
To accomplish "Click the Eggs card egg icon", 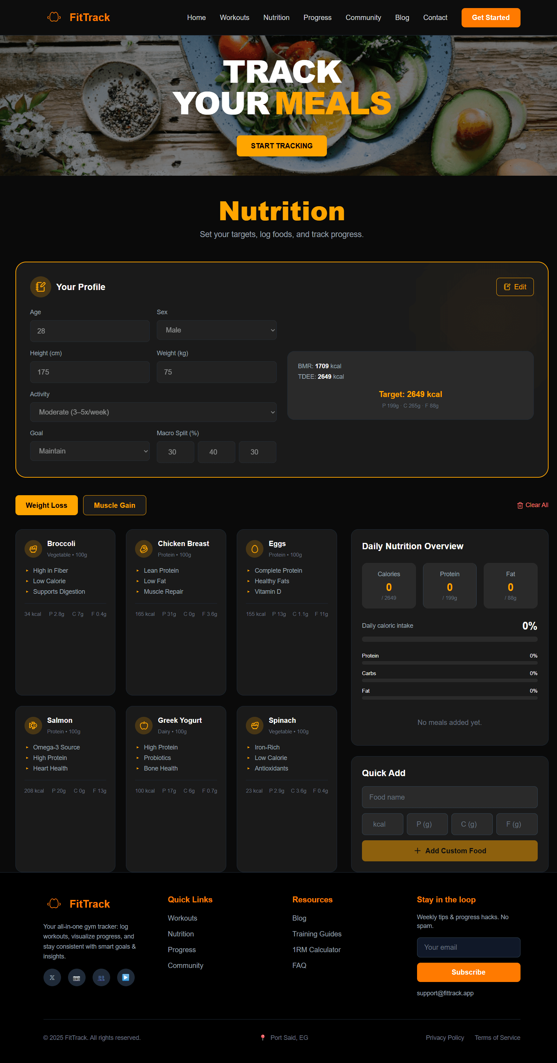I will point(255,549).
